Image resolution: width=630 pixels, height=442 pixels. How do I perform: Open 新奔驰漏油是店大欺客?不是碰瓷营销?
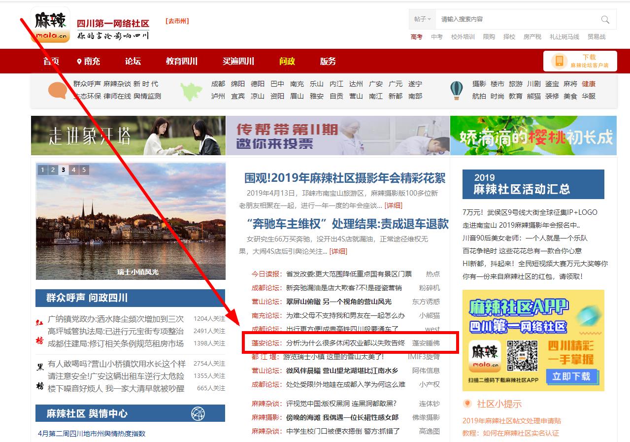pos(344,288)
